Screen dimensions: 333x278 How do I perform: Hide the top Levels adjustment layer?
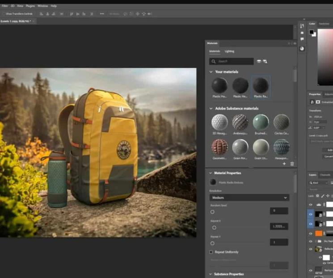[x=311, y=205]
